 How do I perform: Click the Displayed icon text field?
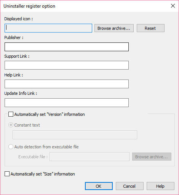(48, 28)
